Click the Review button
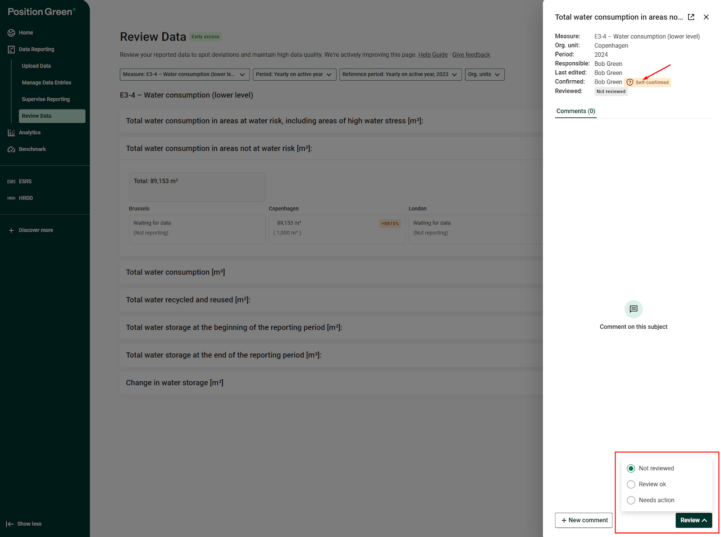The width and height of the screenshot is (721, 537). (x=694, y=520)
